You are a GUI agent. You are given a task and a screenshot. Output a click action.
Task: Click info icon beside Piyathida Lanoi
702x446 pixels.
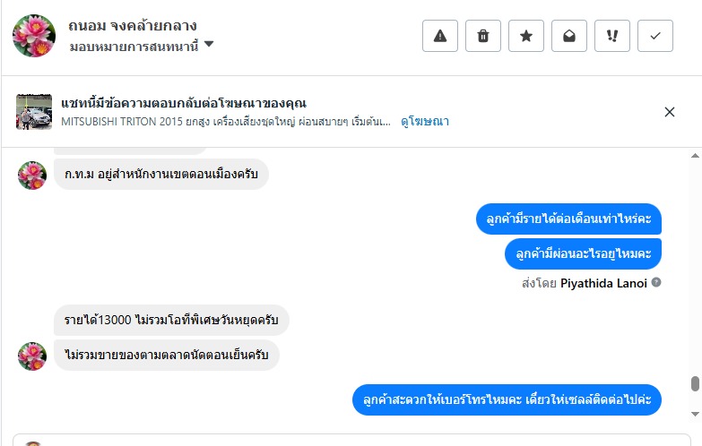pyautogui.click(x=656, y=283)
